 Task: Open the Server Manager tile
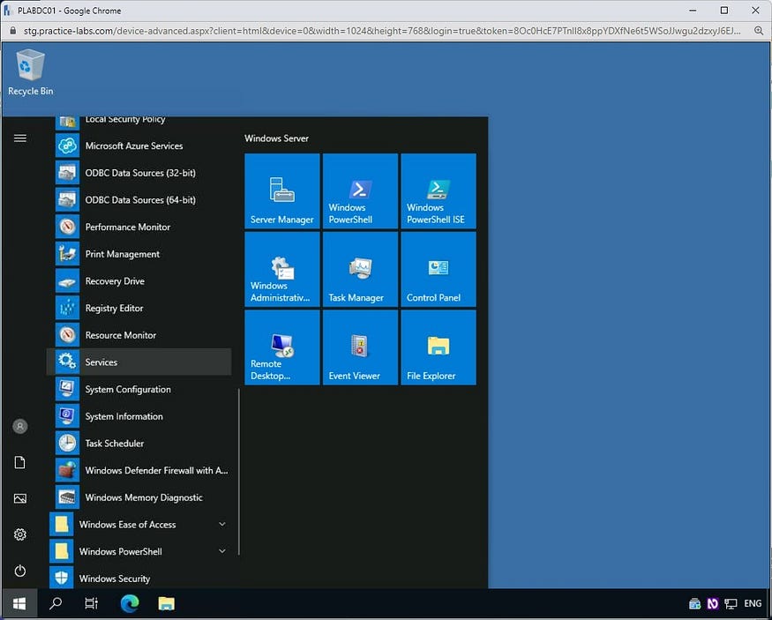click(282, 190)
